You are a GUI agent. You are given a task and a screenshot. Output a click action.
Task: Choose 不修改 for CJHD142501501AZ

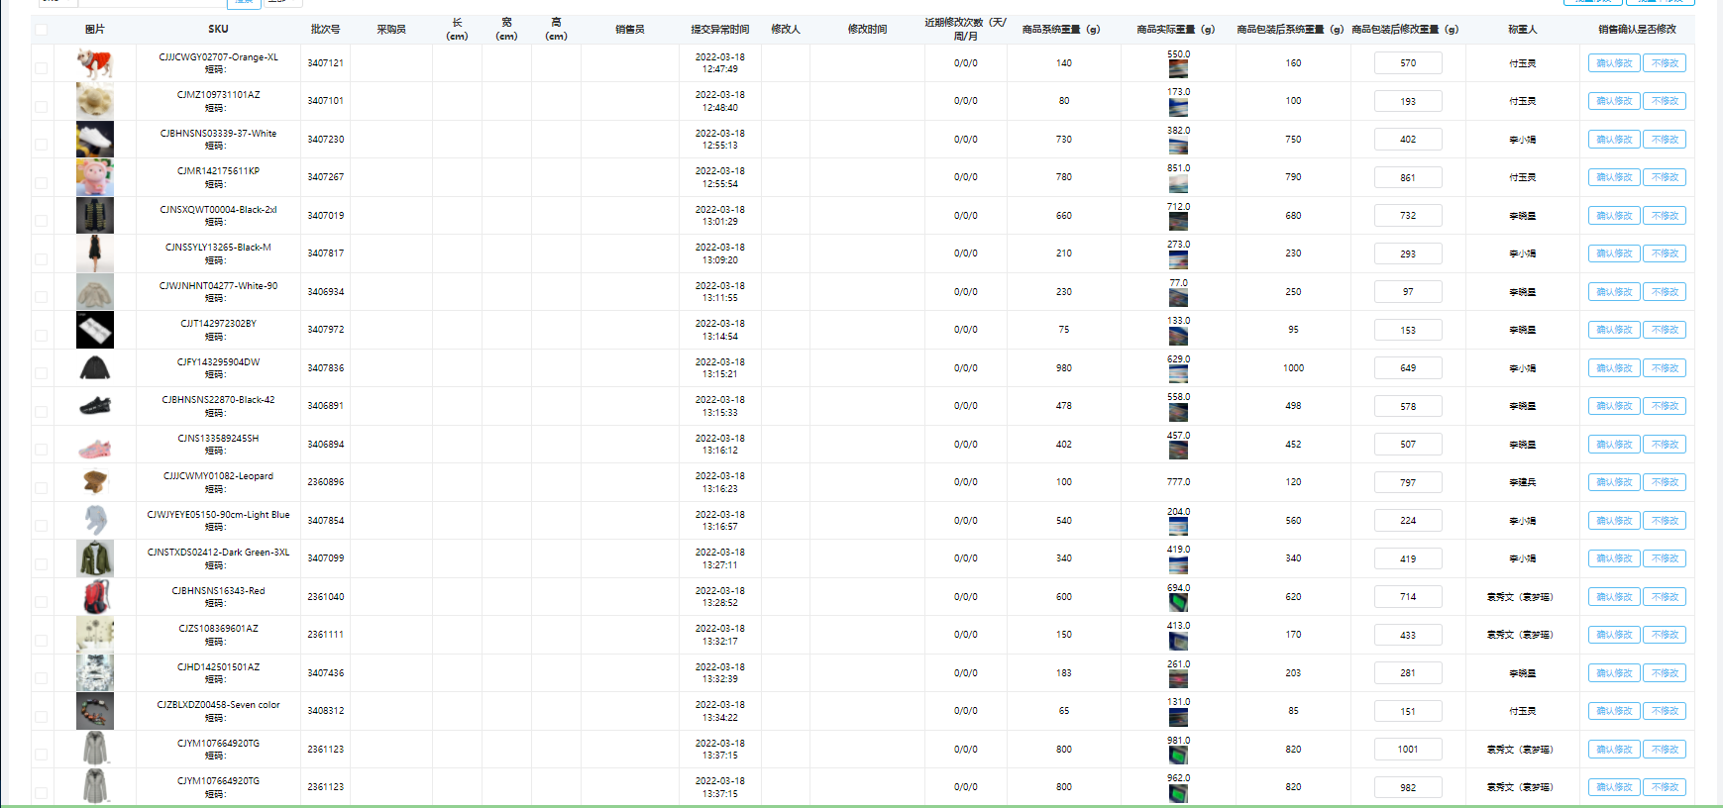tap(1665, 673)
